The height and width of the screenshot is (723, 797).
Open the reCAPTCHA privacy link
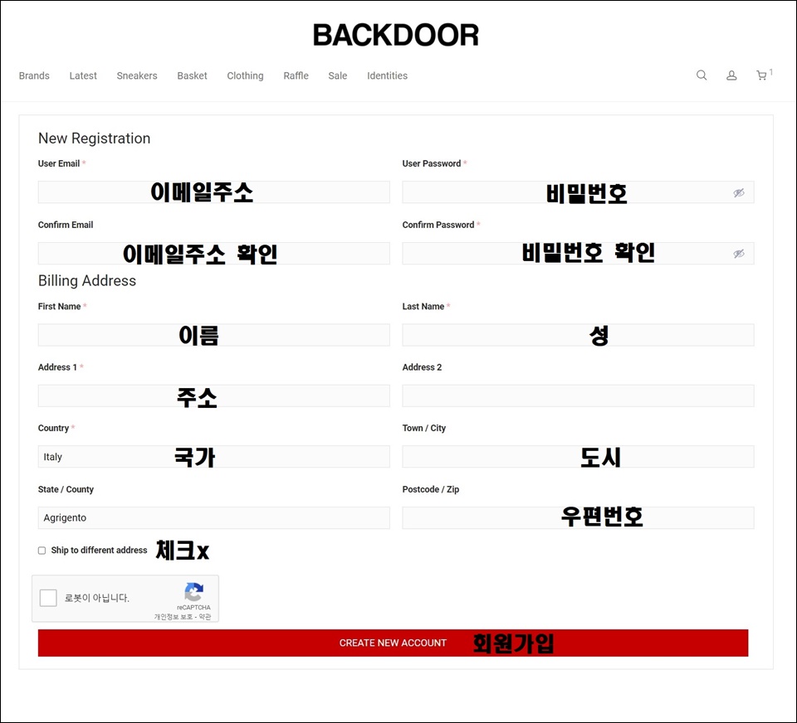pyautogui.click(x=174, y=616)
